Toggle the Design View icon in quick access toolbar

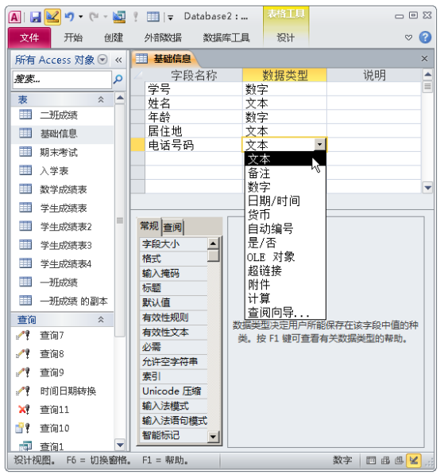(x=52, y=17)
